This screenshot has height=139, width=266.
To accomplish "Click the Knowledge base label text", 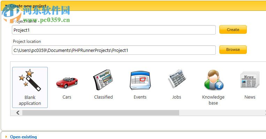I will tap(213, 100).
